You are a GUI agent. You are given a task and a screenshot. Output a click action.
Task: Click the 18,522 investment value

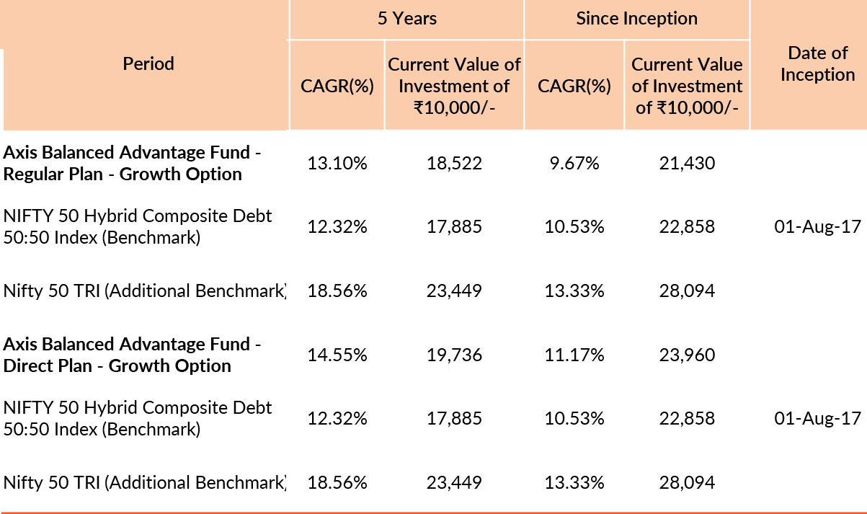[x=454, y=164]
